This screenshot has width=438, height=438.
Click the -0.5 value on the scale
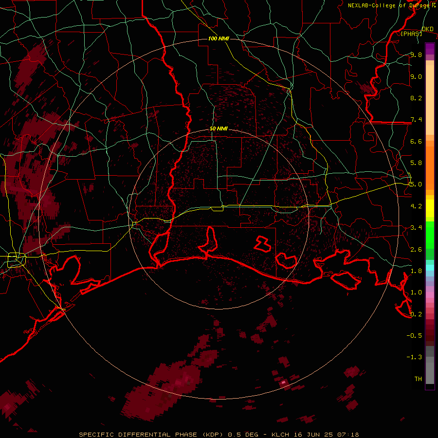point(414,336)
